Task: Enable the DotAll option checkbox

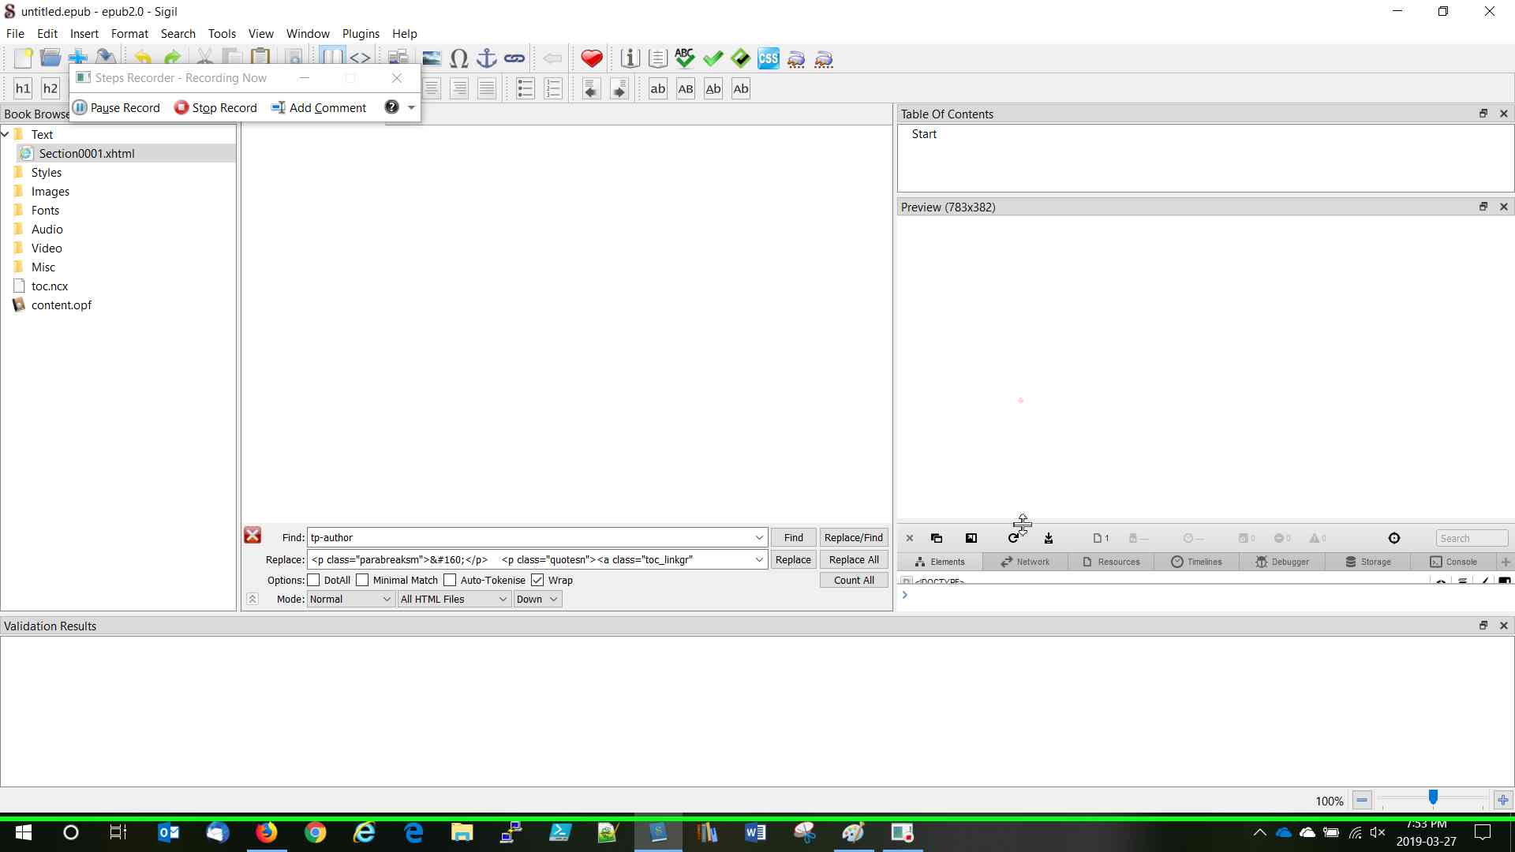Action: tap(314, 580)
